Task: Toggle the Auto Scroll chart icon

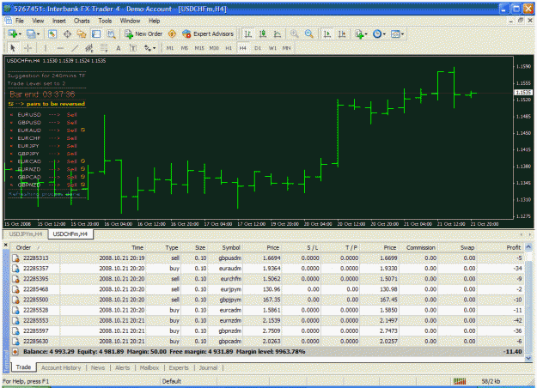Action: pyautogui.click(x=327, y=33)
